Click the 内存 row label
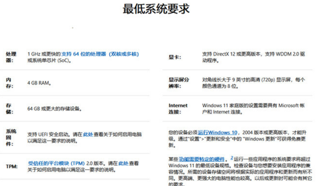 [10, 83]
